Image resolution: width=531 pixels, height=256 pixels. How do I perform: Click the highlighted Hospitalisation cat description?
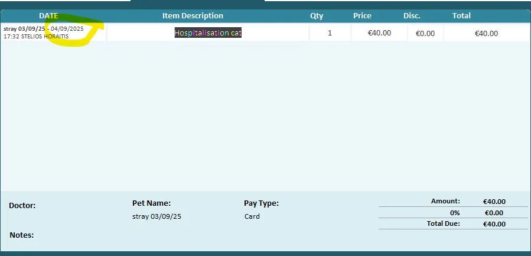click(x=208, y=33)
